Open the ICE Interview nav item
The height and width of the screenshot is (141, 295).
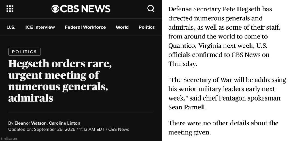click(40, 27)
